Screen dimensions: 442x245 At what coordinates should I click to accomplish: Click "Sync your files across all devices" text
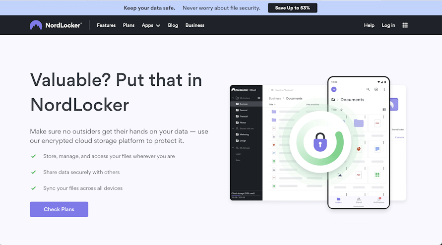[83, 188]
